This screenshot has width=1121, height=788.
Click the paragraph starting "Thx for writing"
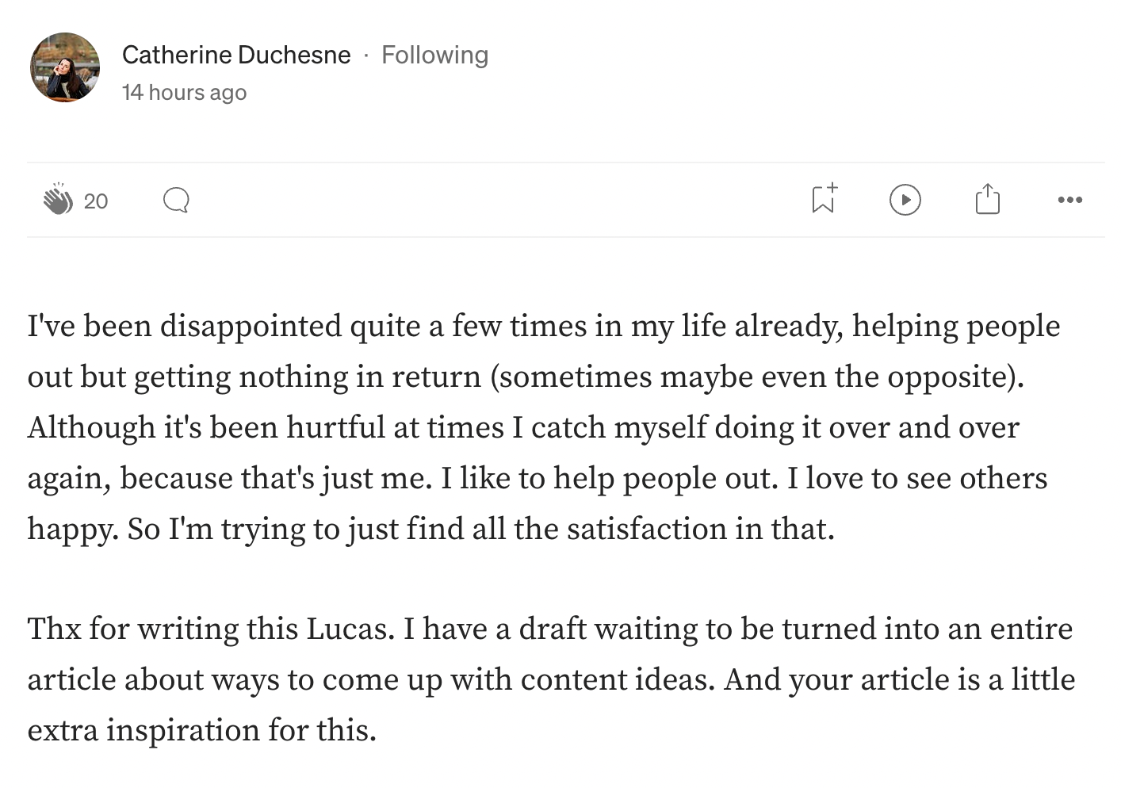pyautogui.click(x=551, y=679)
